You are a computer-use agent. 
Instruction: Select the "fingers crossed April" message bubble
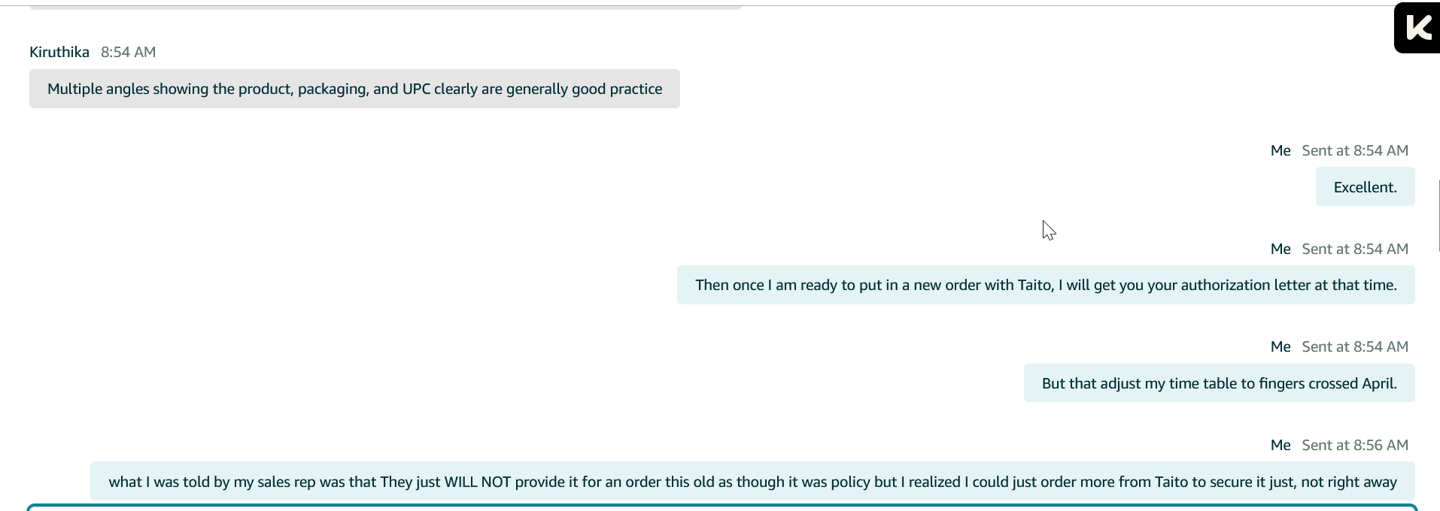point(1219,383)
